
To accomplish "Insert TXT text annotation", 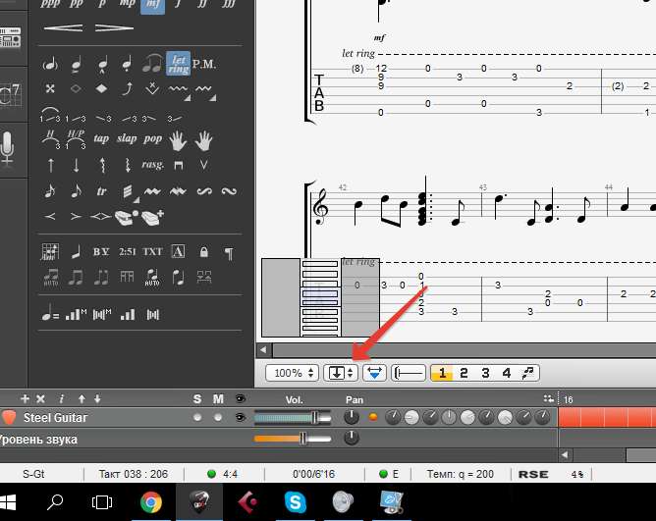I will [152, 252].
